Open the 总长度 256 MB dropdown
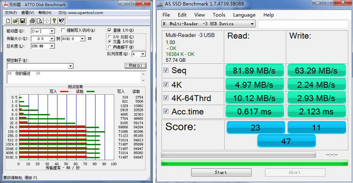The image size is (353, 183). click(x=52, y=46)
